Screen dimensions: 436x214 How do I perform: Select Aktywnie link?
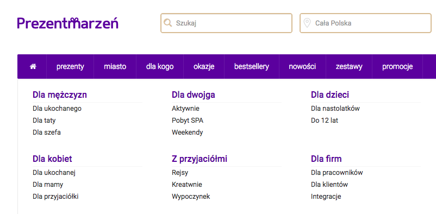pyautogui.click(x=185, y=109)
